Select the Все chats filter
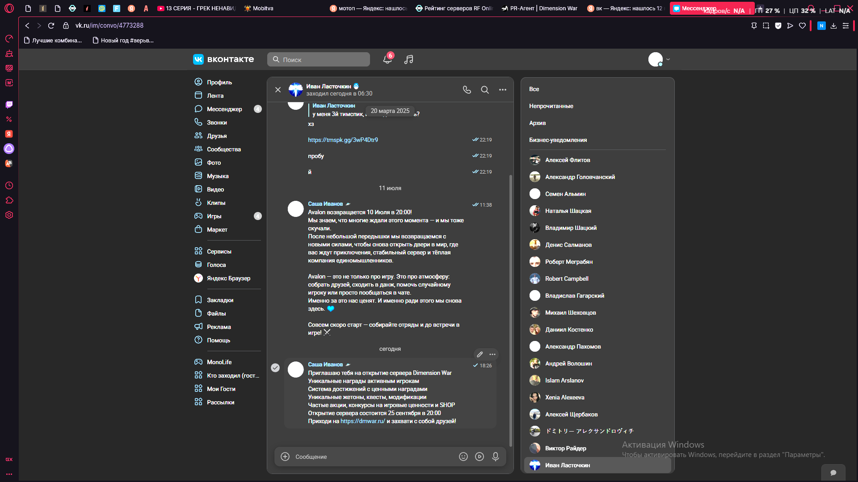 534,89
